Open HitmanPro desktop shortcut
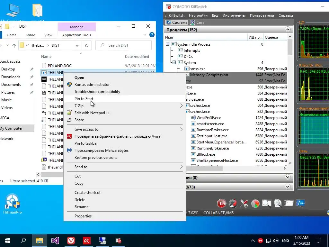The width and height of the screenshot is (329, 247). tap(13, 204)
